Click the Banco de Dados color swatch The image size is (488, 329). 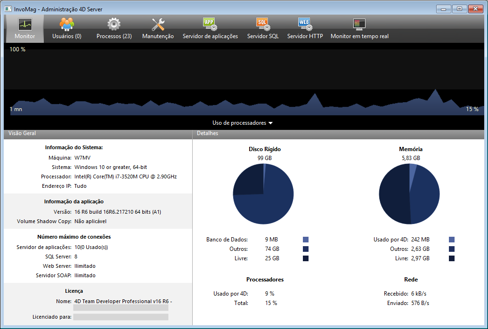click(x=306, y=240)
